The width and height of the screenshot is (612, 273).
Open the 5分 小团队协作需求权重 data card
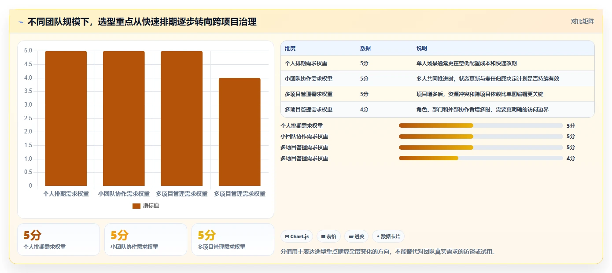(x=146, y=240)
